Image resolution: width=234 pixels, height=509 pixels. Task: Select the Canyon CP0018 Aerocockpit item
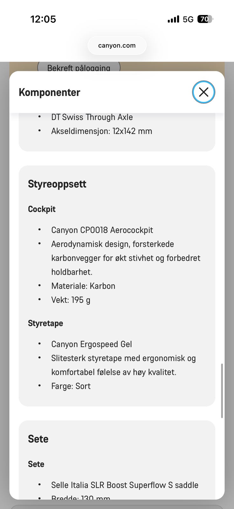(102, 230)
